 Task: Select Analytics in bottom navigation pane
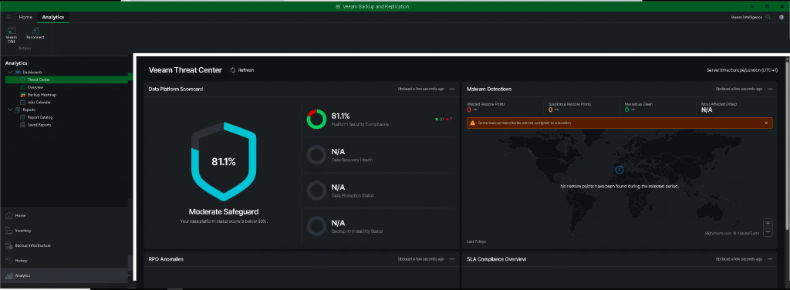[64, 275]
